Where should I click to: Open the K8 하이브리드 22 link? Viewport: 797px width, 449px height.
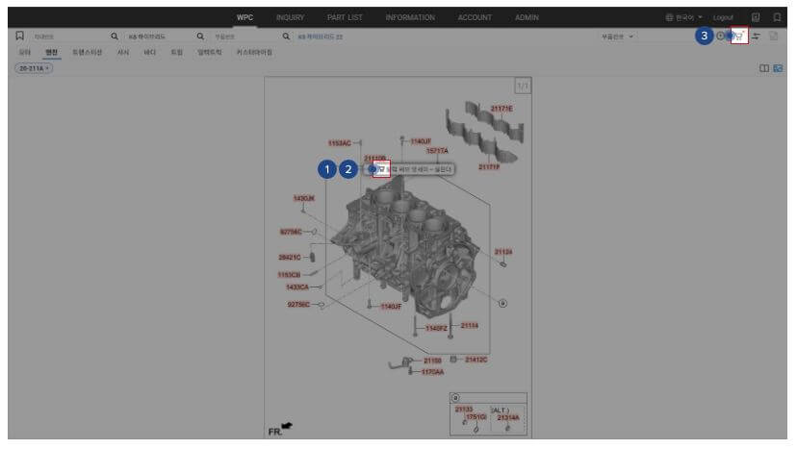(321, 37)
